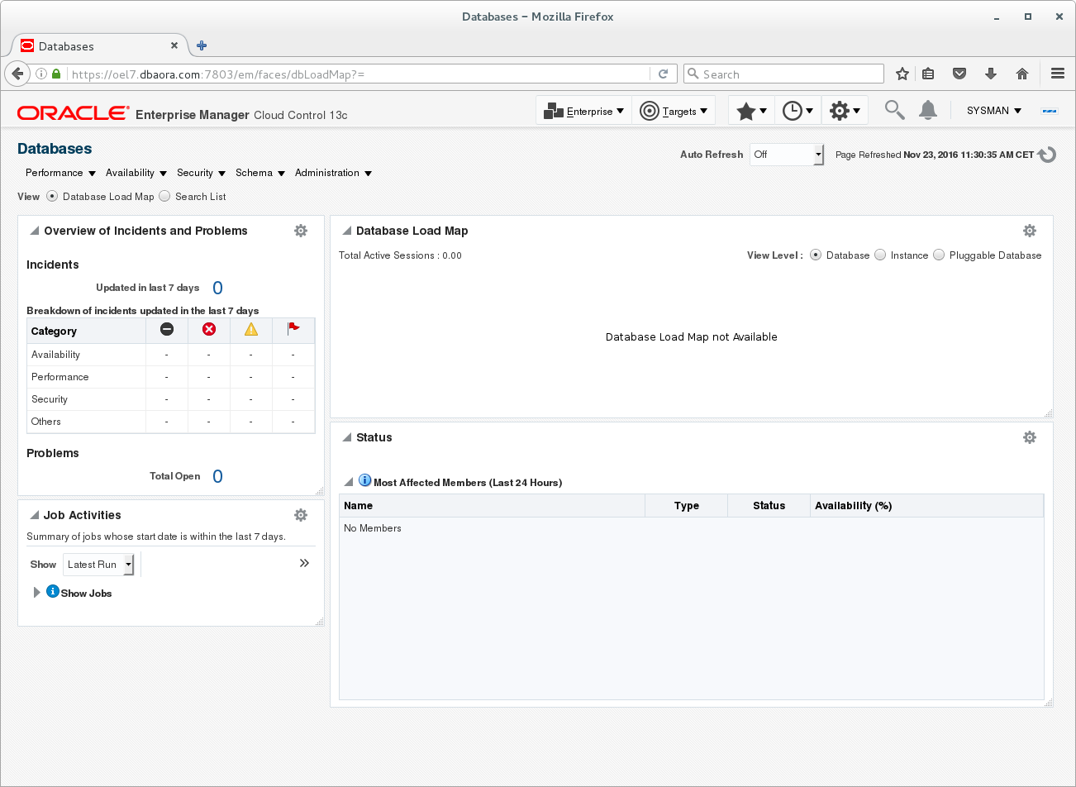Open a new browser tab
The width and height of the screenshot is (1076, 787).
[x=202, y=45]
